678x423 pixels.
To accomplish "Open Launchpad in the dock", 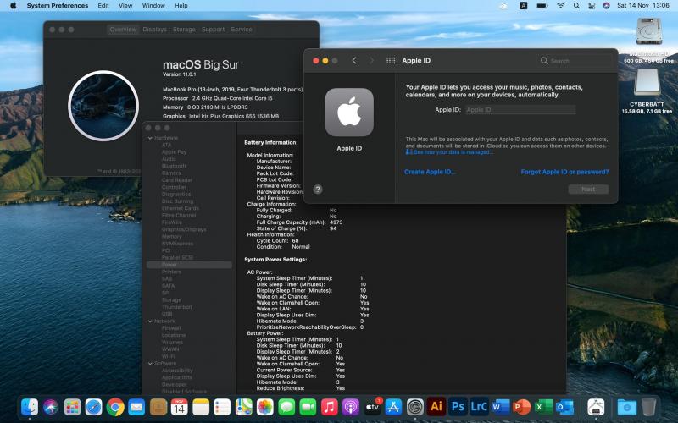I will tap(72, 407).
